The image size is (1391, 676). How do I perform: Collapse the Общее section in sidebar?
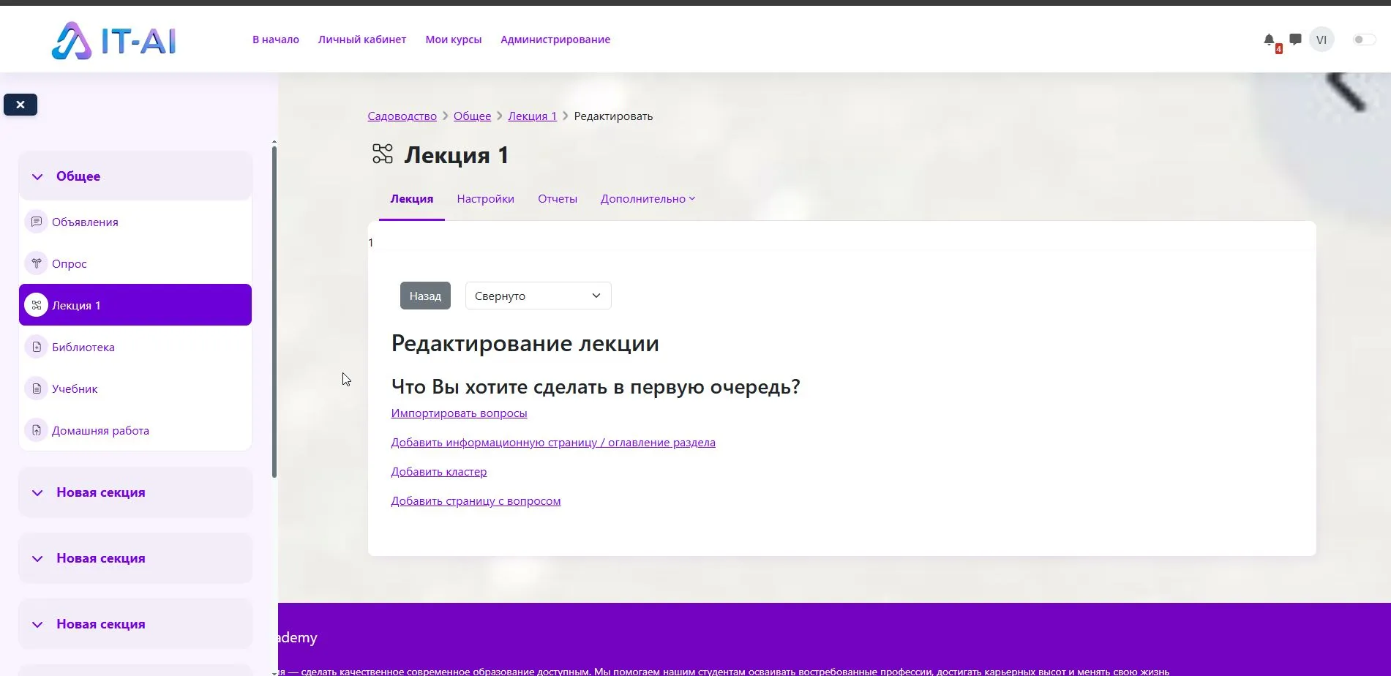pos(37,176)
